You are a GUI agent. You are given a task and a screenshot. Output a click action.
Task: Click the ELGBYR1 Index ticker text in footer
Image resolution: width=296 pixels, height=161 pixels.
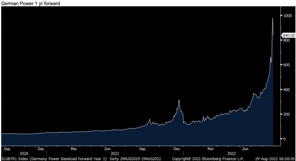click(12, 159)
